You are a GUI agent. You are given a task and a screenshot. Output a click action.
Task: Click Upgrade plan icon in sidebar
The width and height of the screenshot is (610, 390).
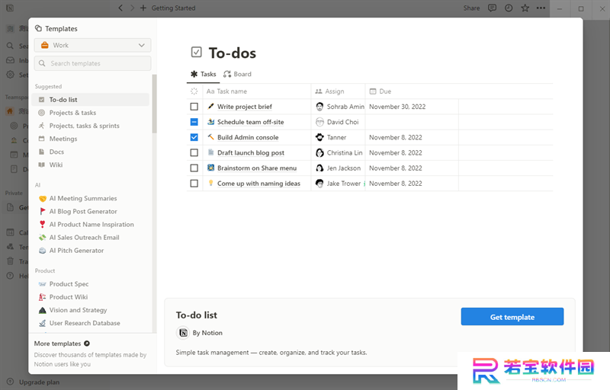[11, 382]
